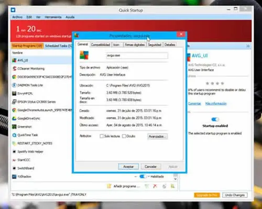Click the AVG icon in the Propiedades title bar
Viewport: 262px width, 209px height.
coord(77,36)
